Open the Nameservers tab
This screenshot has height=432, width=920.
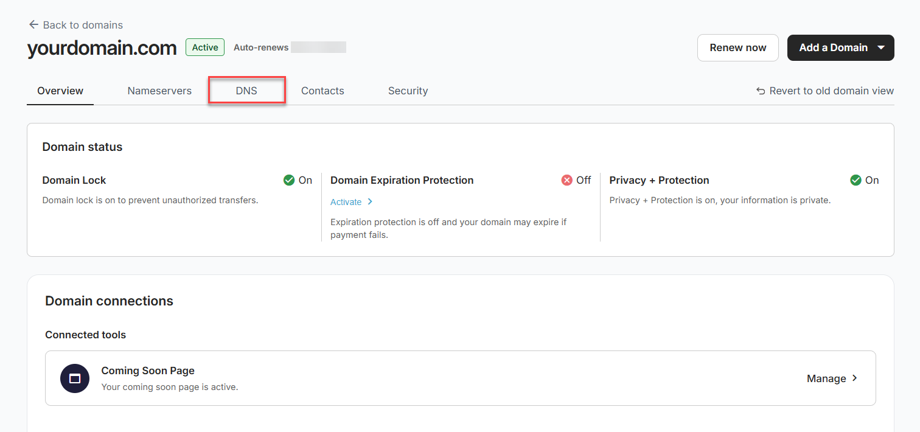(159, 91)
